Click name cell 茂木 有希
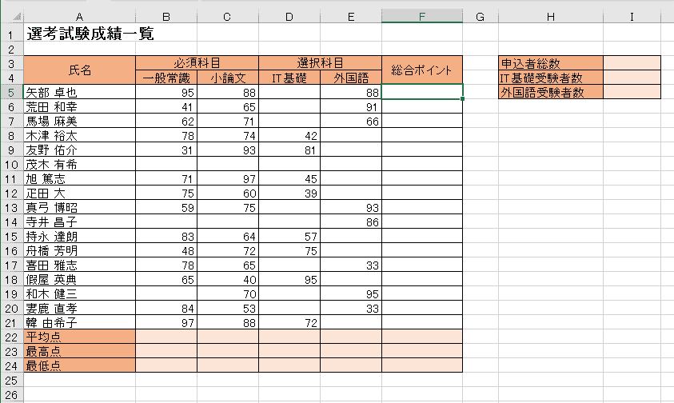674x403 pixels. click(x=79, y=164)
